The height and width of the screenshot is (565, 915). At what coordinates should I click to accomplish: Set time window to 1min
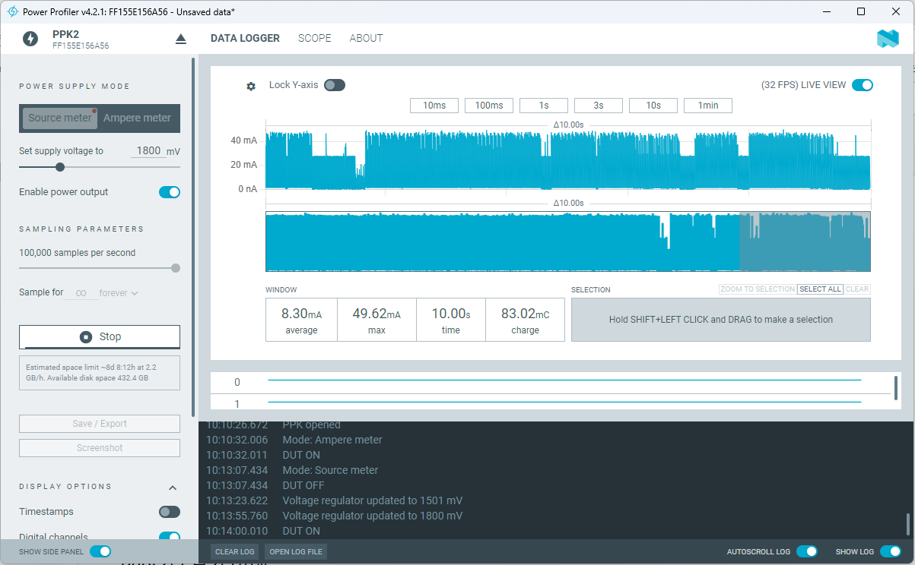(x=708, y=106)
